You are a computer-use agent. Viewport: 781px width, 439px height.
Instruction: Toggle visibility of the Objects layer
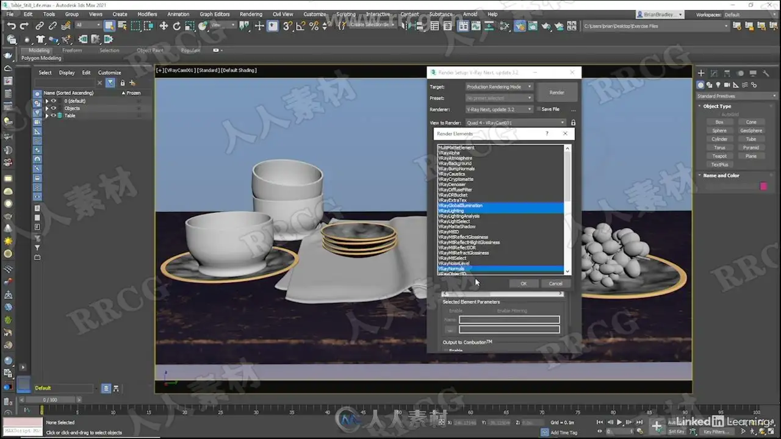point(54,108)
